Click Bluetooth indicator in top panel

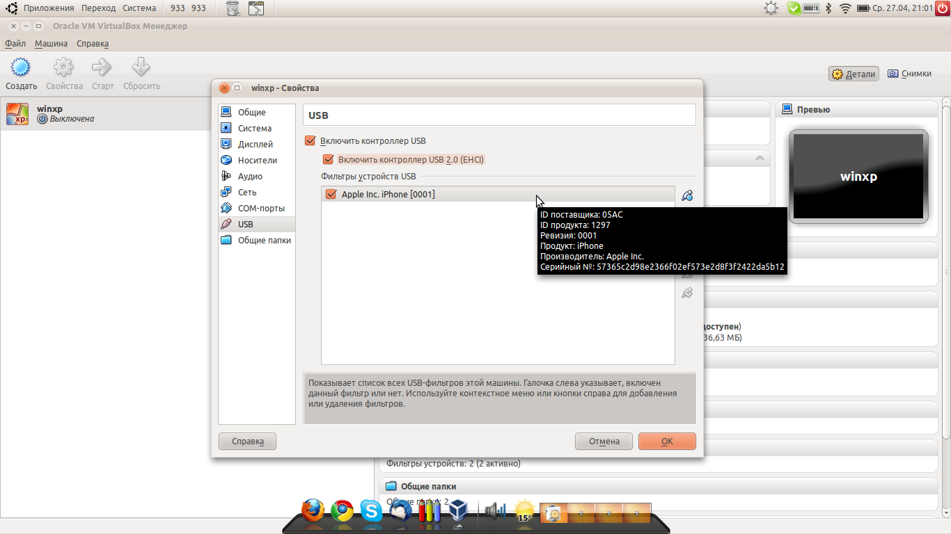coord(828,8)
